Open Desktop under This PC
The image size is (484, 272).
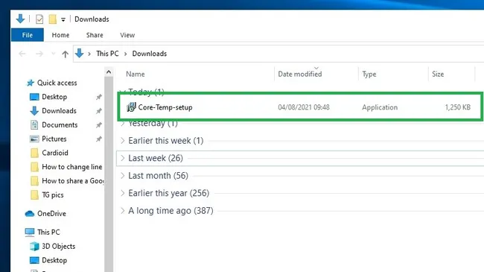point(54,260)
